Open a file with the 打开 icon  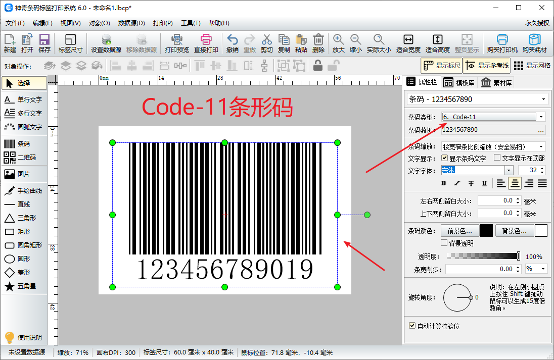[27, 43]
